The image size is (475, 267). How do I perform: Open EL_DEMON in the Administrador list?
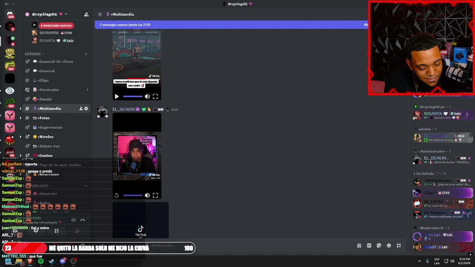coord(443,160)
